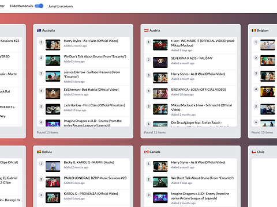Play BRESKVICA - LOSA video thumbnail
The height and width of the screenshot is (207, 277).
(x=160, y=94)
